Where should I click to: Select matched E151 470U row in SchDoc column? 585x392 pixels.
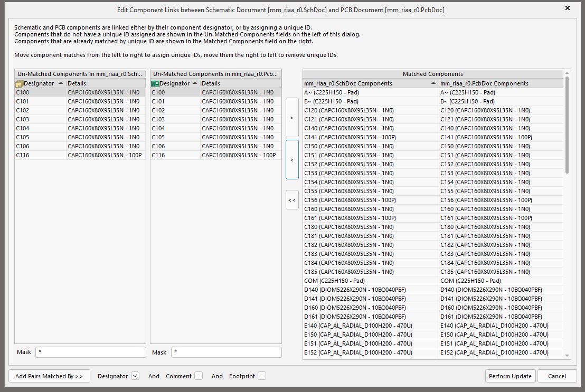click(371, 343)
